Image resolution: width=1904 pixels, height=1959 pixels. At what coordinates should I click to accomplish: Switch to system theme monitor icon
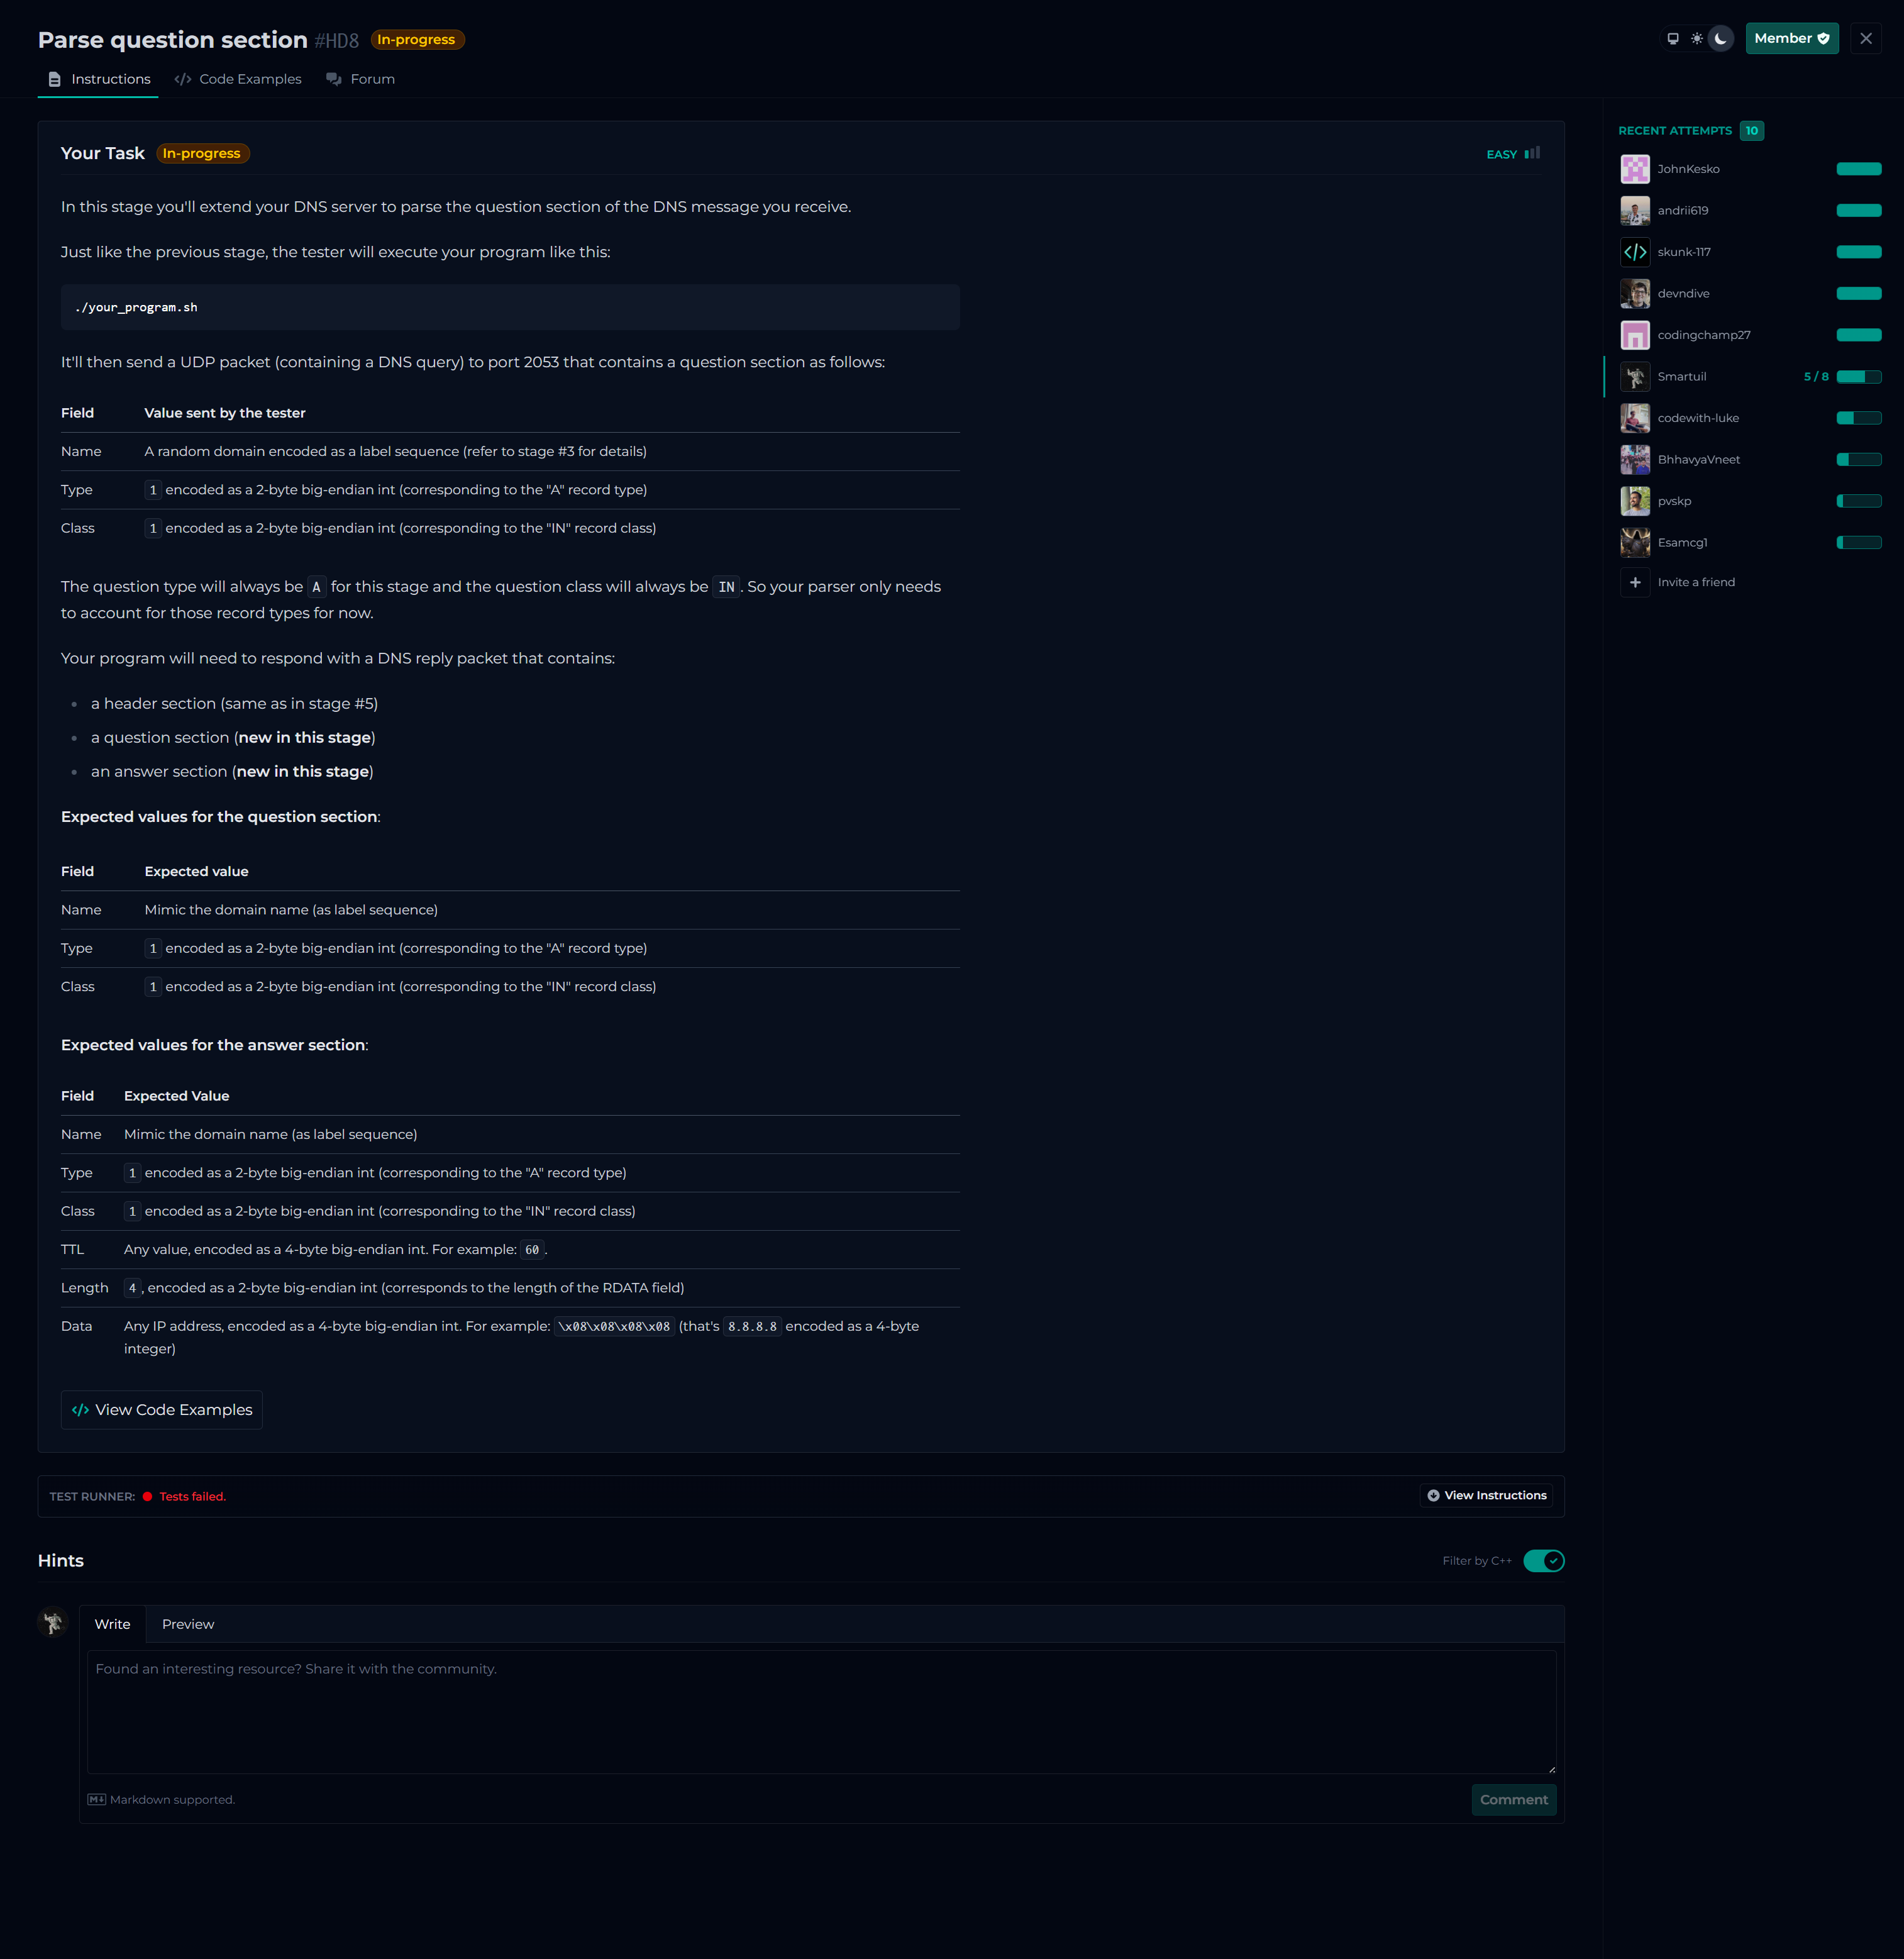coord(1673,39)
